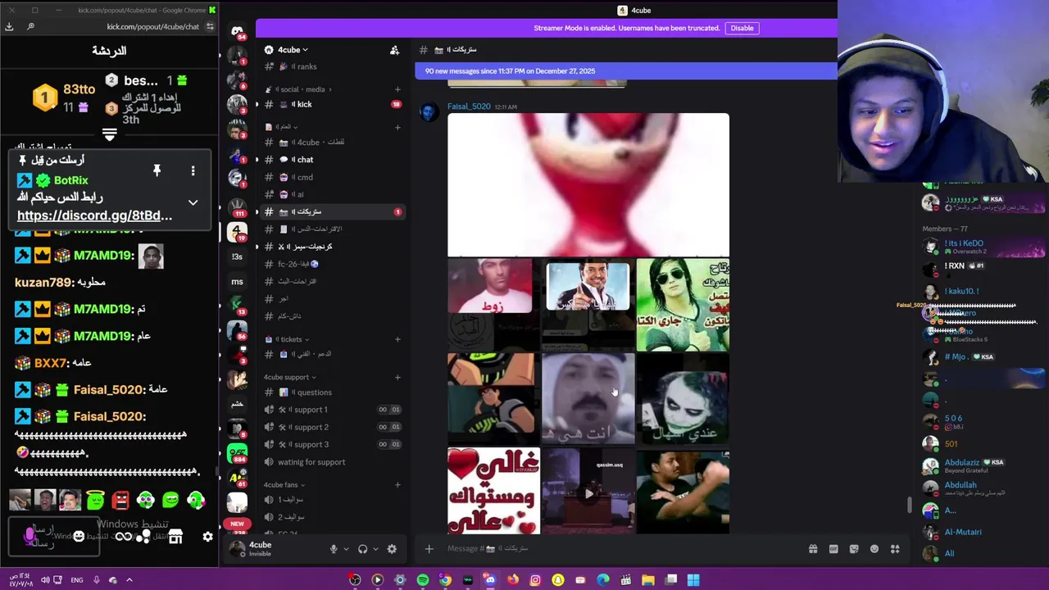Open Faisal_5020 username in chat message
The image size is (1049, 590).
coord(469,107)
